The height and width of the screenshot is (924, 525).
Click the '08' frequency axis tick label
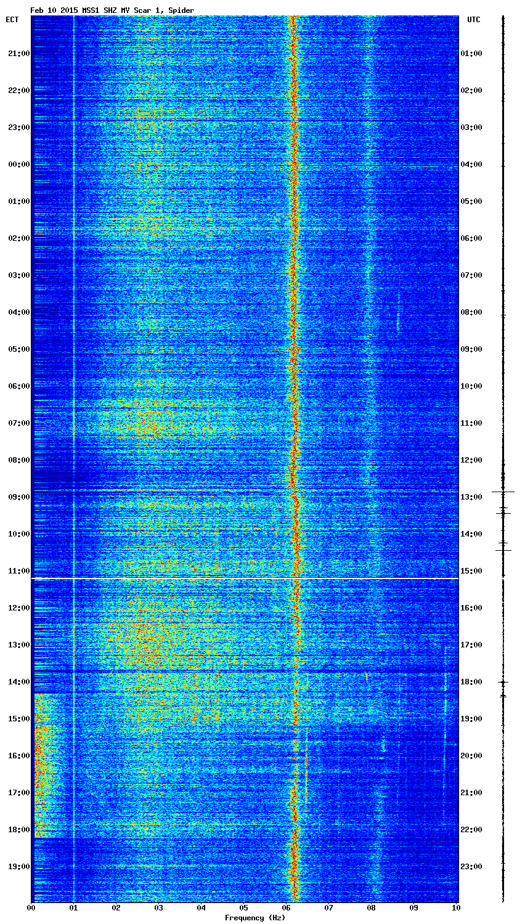[x=372, y=908]
